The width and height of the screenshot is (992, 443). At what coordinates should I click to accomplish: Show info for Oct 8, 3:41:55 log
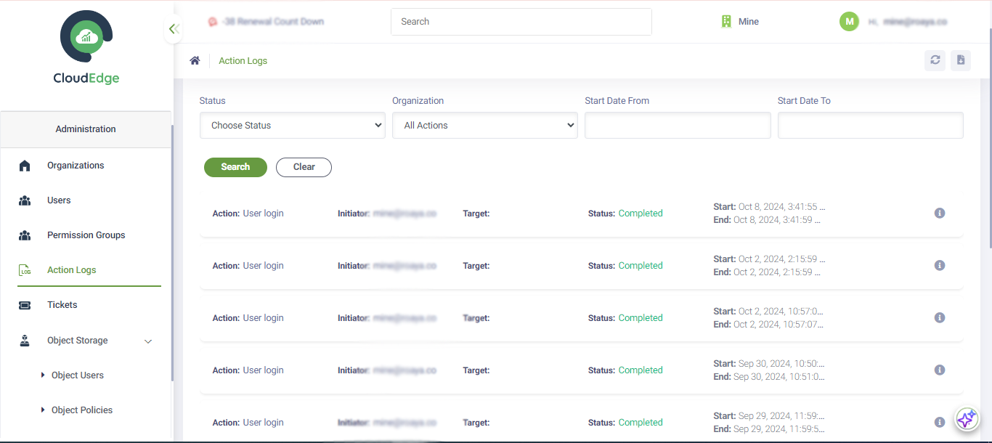[940, 214]
